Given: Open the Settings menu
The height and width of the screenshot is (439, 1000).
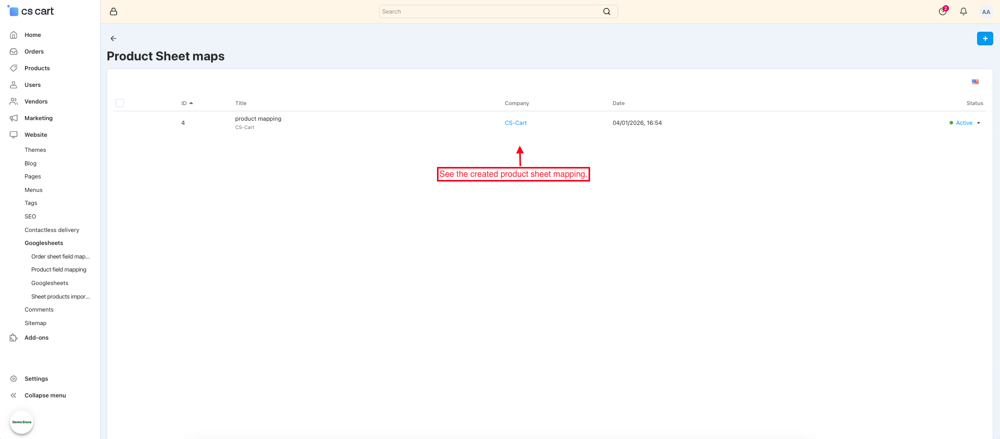Looking at the screenshot, I should [x=36, y=379].
